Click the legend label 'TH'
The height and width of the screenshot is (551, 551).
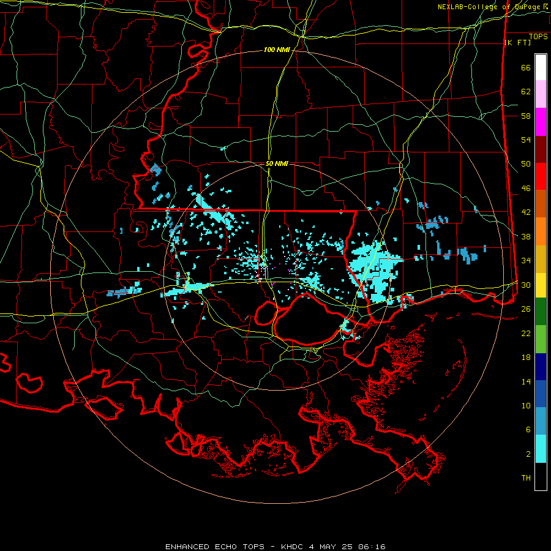(526, 478)
